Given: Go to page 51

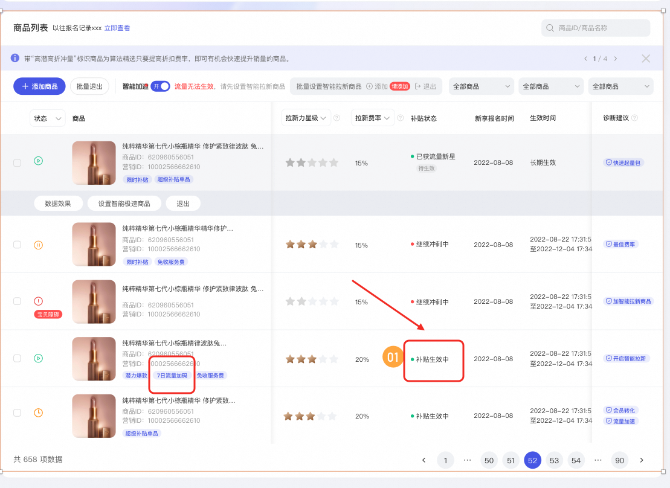Looking at the screenshot, I should coord(511,460).
